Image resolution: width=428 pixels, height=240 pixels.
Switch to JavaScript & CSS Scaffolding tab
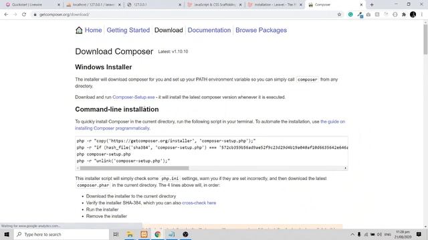pyautogui.click(x=214, y=5)
